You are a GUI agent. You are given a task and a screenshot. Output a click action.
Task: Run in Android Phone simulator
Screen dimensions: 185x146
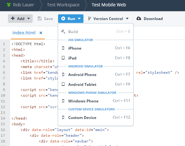(x=96, y=74)
